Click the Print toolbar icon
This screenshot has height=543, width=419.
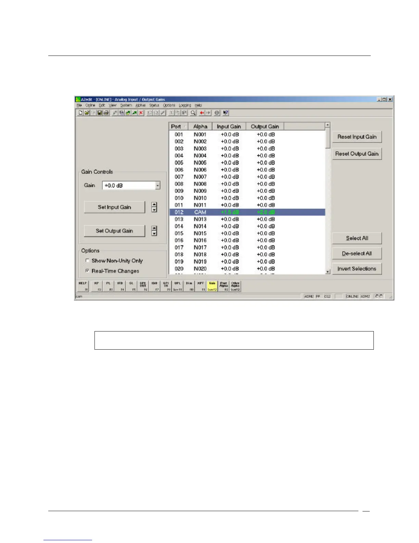point(106,113)
